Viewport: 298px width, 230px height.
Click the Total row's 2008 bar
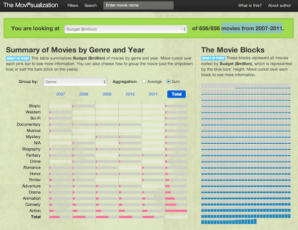(x=79, y=217)
